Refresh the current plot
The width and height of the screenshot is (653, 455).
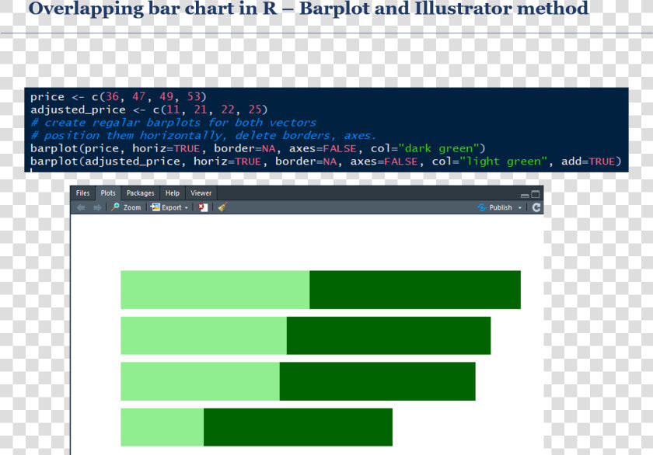[x=536, y=207]
